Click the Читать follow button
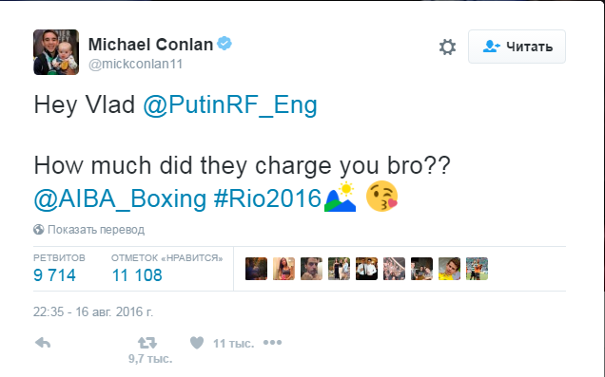Viewport: 605px width, 377px height. pyautogui.click(x=517, y=47)
